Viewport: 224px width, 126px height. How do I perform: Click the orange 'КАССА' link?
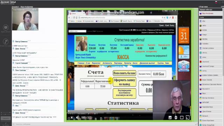123,57
